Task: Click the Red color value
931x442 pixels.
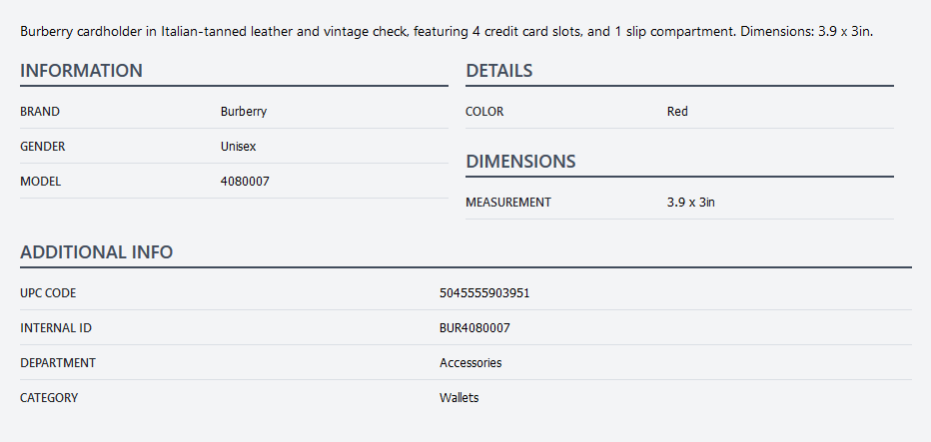Action: click(677, 112)
